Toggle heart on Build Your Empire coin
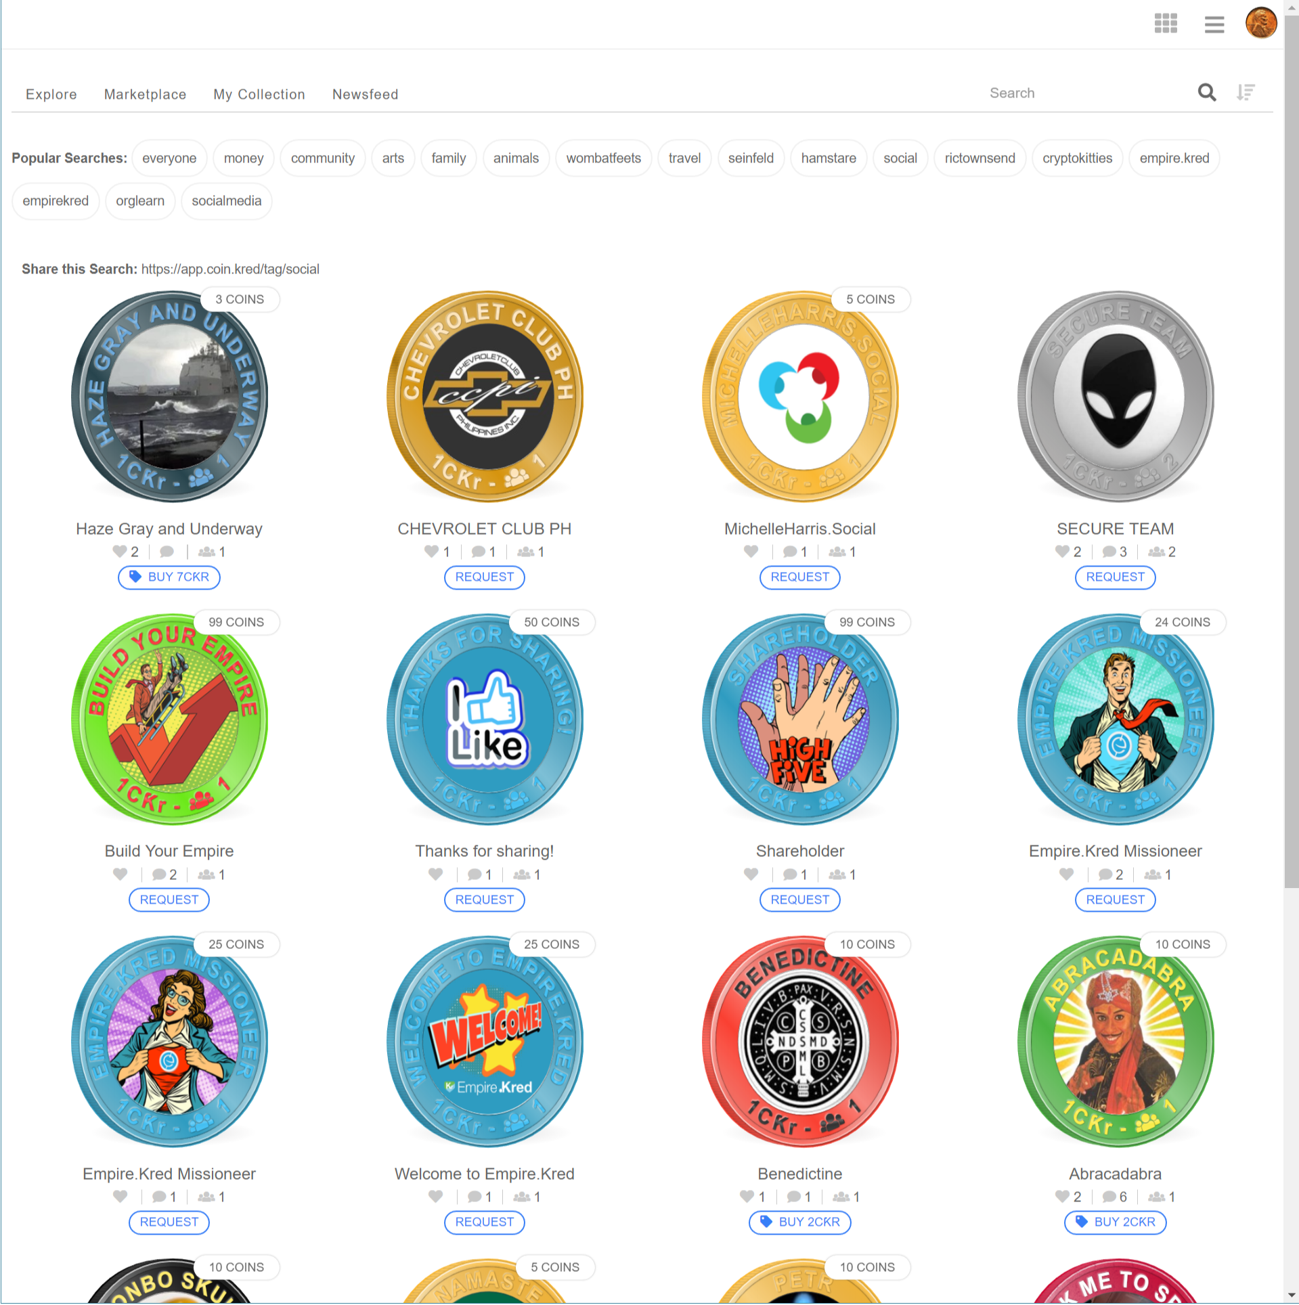The width and height of the screenshot is (1299, 1305). 120,875
